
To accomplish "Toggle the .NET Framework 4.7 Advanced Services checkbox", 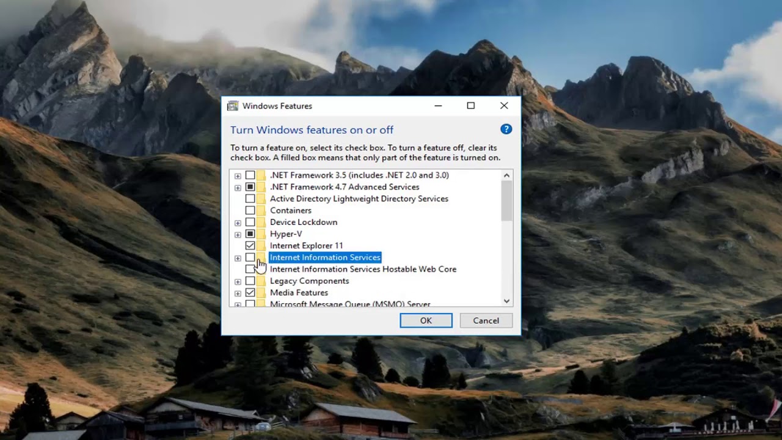I will tap(250, 187).
